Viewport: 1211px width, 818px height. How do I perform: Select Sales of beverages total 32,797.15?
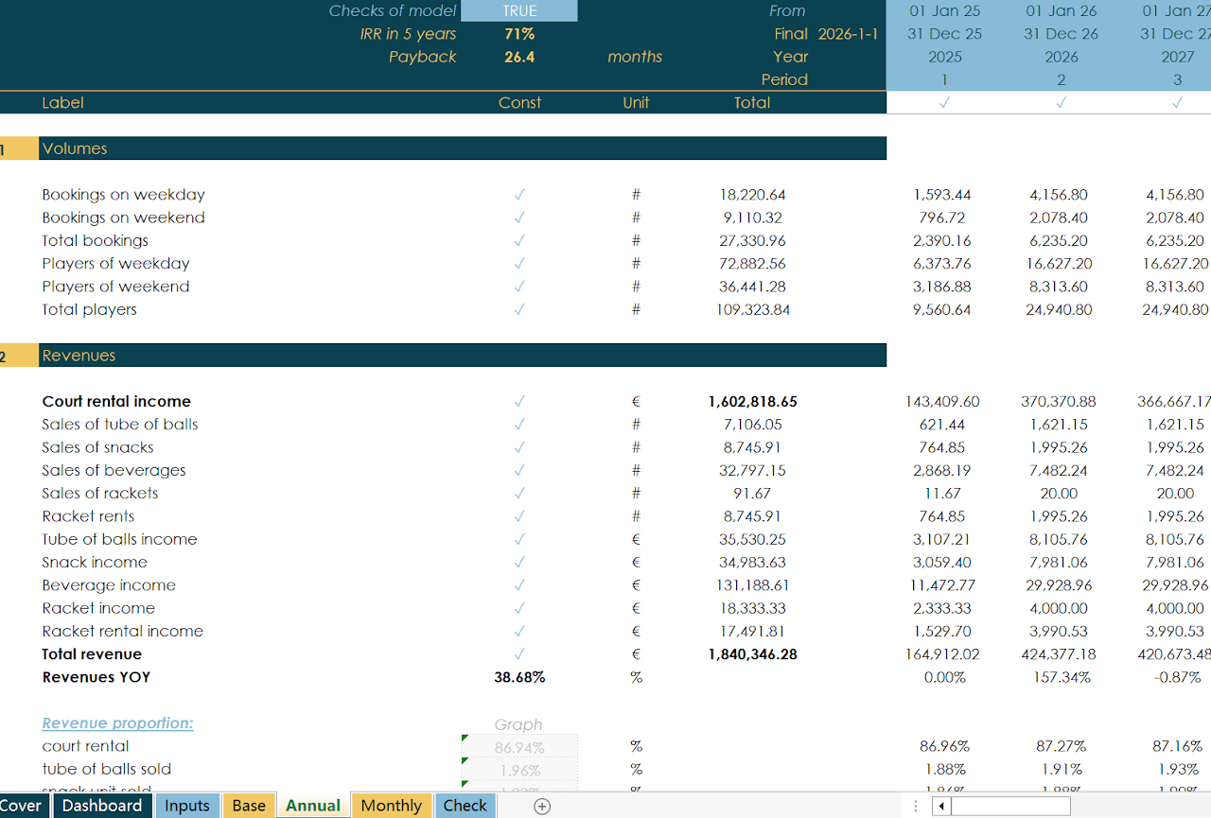(752, 470)
